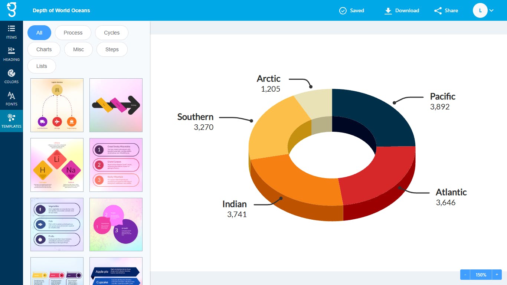Click the Arctic label text
Viewport: 507px width, 285px height.
coord(269,79)
